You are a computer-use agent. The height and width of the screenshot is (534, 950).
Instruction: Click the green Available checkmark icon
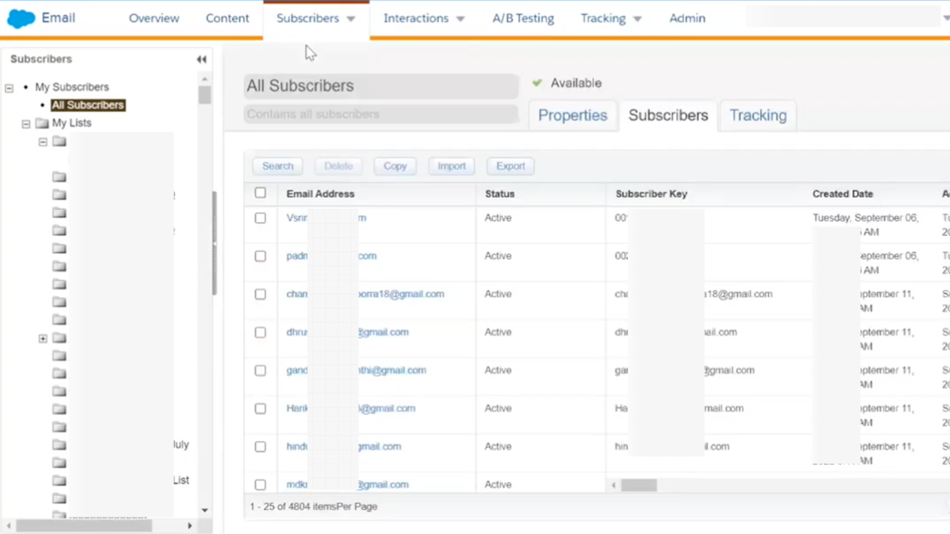537,83
